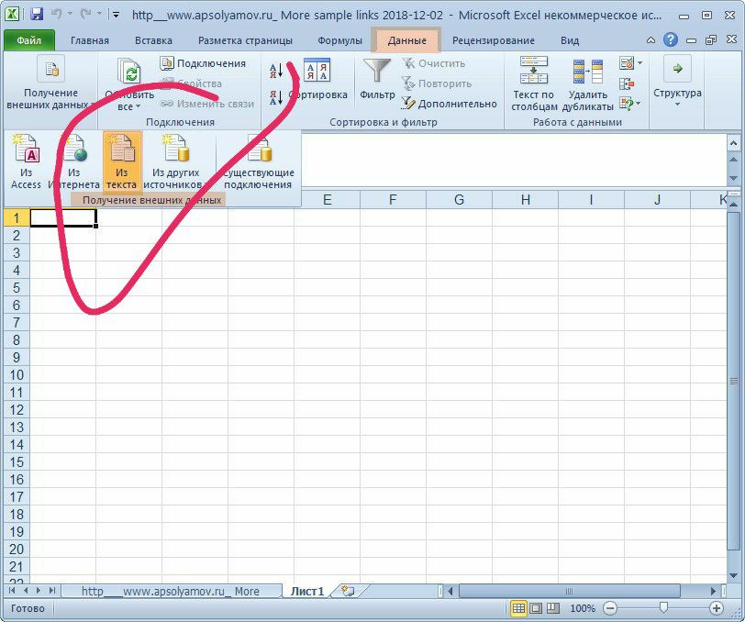Open Excel Help question mark icon

pos(671,40)
